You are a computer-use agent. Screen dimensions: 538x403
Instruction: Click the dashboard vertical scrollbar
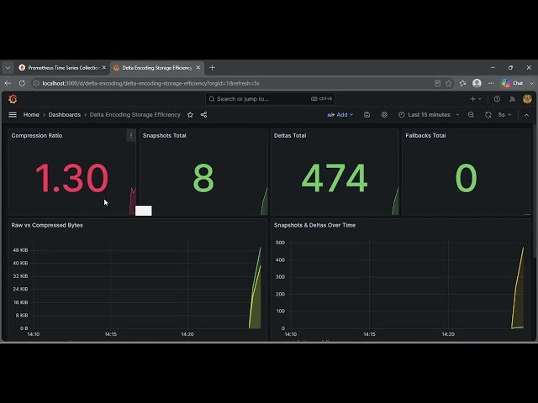(x=535, y=192)
